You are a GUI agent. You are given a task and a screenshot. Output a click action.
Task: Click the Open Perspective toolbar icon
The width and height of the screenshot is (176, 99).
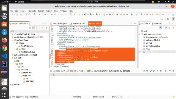[x=168, y=19]
